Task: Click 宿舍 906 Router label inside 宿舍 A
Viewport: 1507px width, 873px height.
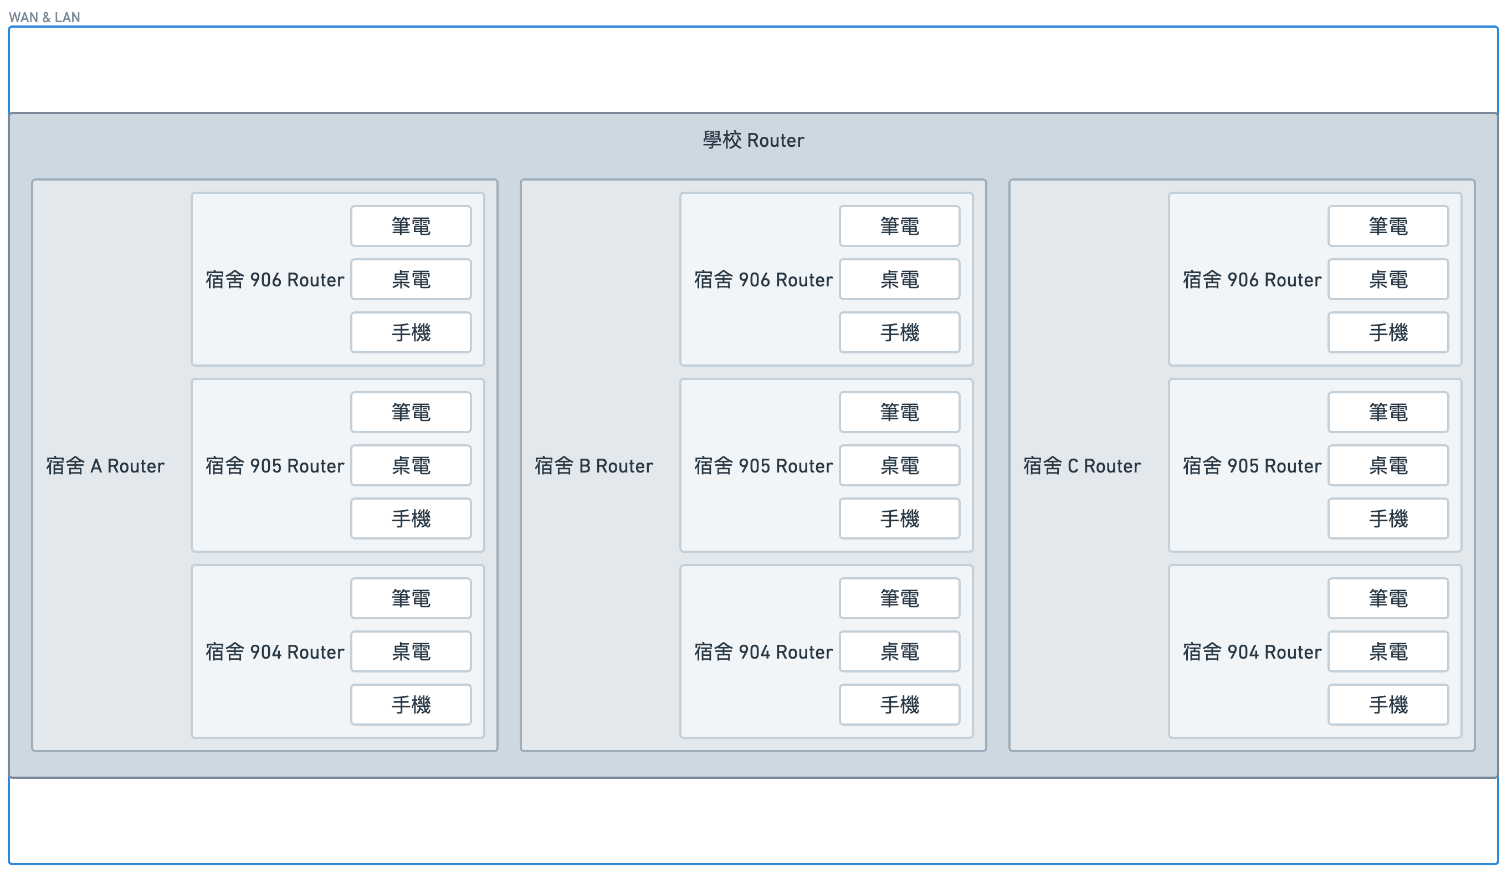Action: point(274,279)
